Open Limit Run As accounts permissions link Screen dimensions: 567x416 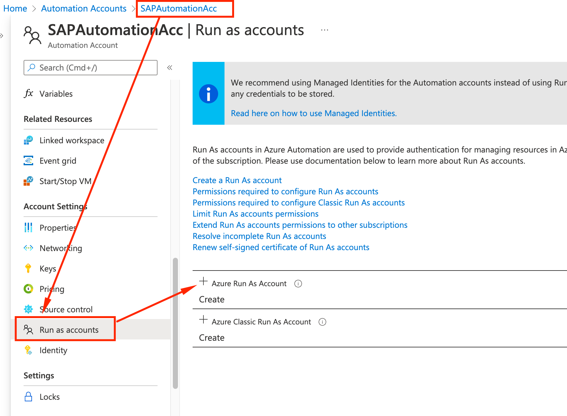[x=255, y=214]
